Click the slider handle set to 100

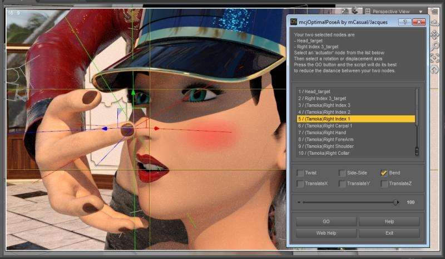[396, 202]
